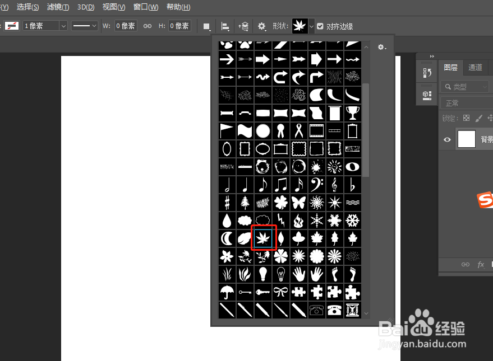
Task: Toggle lock transparent pixels in the 锁定 row
Action: [467, 118]
